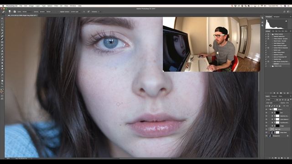Click the begin recording action button
292x164 pixels.
point(274,93)
